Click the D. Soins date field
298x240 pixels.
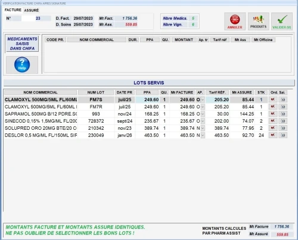click(x=83, y=24)
